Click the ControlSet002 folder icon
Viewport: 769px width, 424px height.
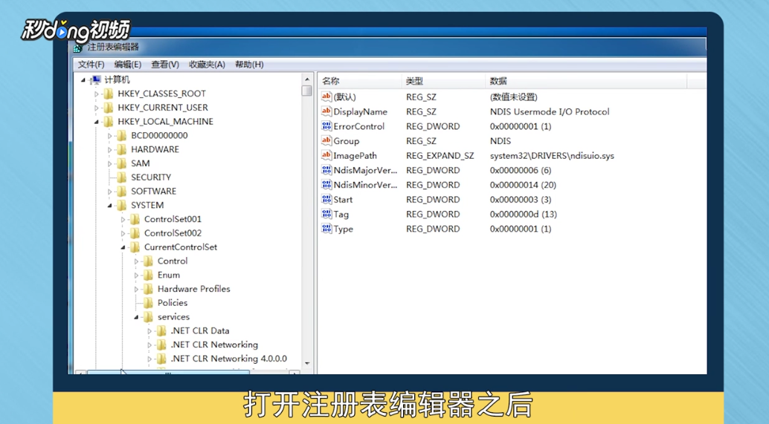(135, 233)
